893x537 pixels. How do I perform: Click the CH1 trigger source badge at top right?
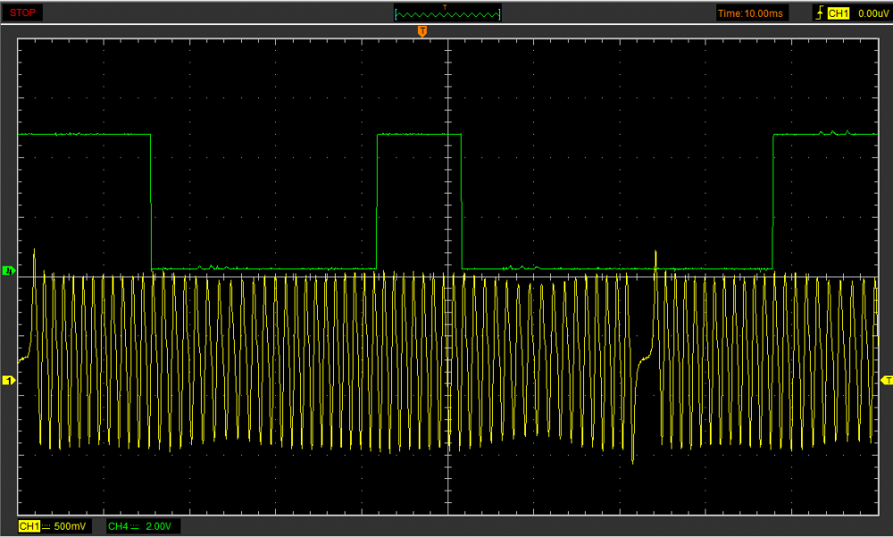838,13
